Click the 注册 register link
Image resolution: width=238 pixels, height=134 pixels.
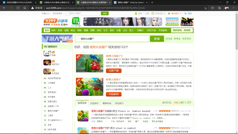click(x=147, y=13)
